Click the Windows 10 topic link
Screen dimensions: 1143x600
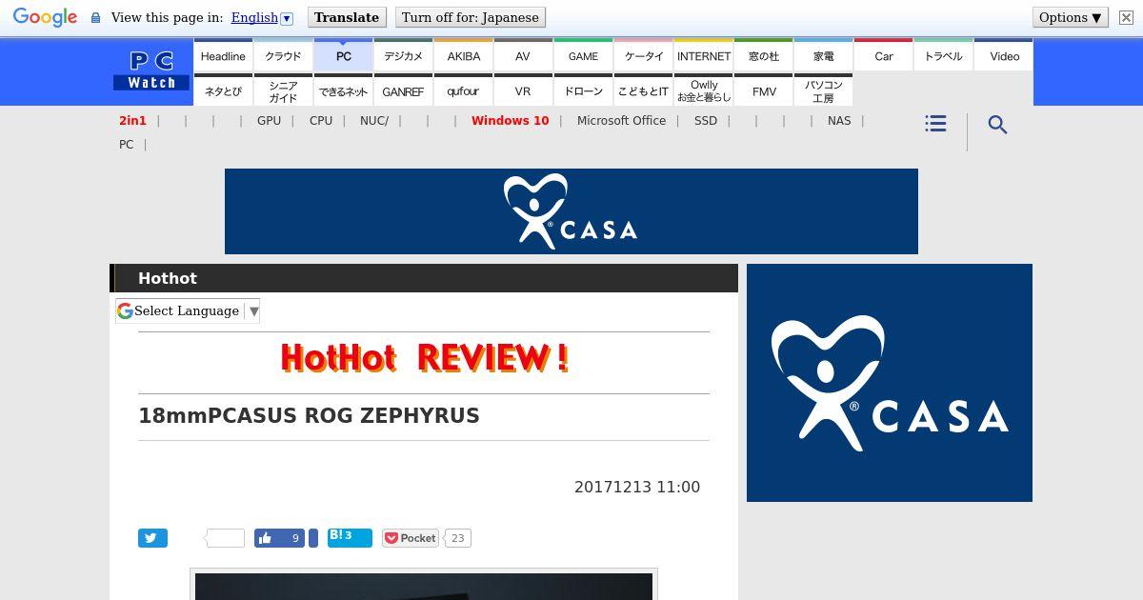pyautogui.click(x=510, y=121)
